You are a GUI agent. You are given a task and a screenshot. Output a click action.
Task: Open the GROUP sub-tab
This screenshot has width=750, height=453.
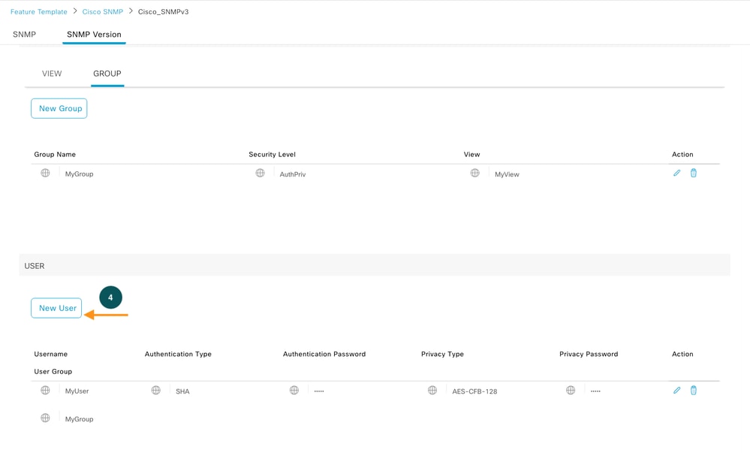click(x=107, y=74)
